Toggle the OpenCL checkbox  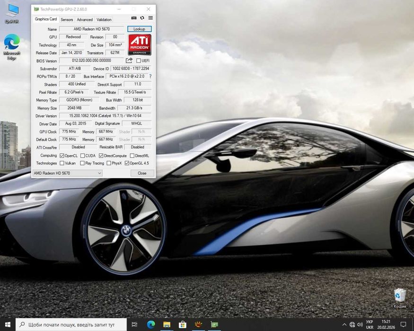pyautogui.click(x=62, y=156)
